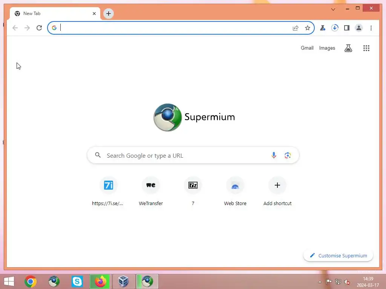Select the New Tab tab

[55, 14]
